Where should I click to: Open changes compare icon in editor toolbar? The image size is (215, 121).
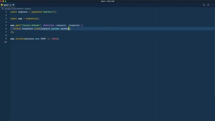point(204,5)
